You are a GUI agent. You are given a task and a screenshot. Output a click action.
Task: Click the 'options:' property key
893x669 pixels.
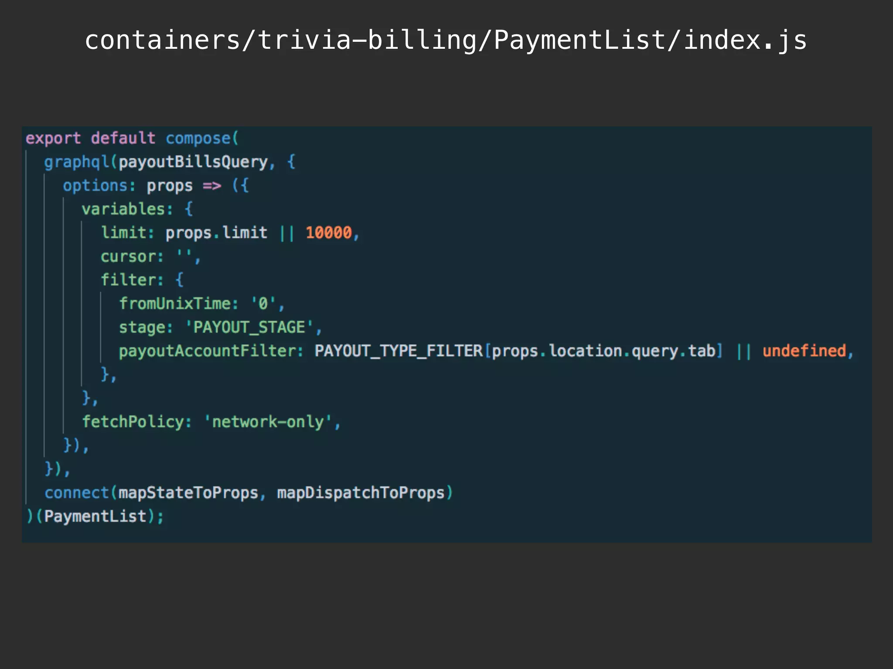(x=99, y=186)
